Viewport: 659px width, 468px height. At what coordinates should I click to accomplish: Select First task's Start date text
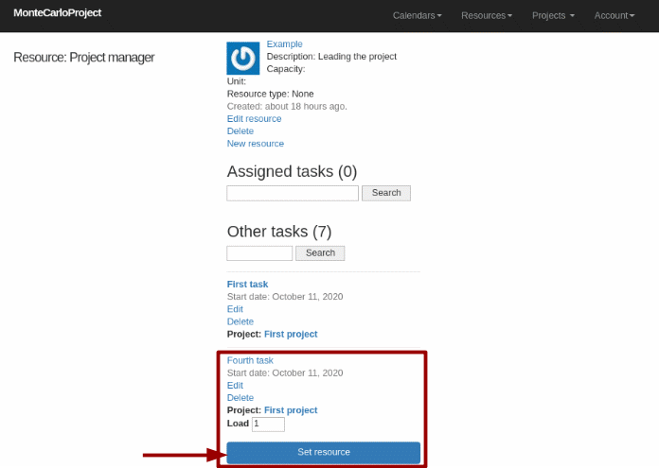[x=285, y=297]
